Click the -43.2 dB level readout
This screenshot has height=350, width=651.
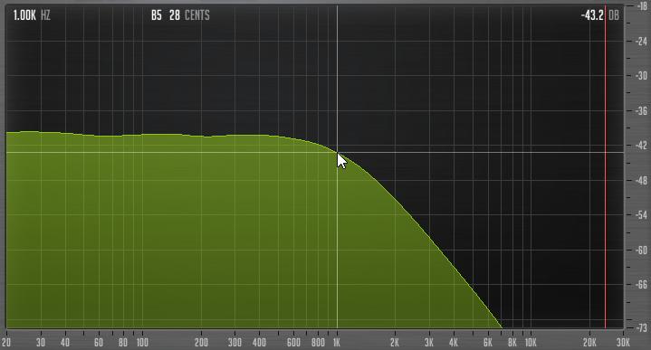[x=600, y=15]
